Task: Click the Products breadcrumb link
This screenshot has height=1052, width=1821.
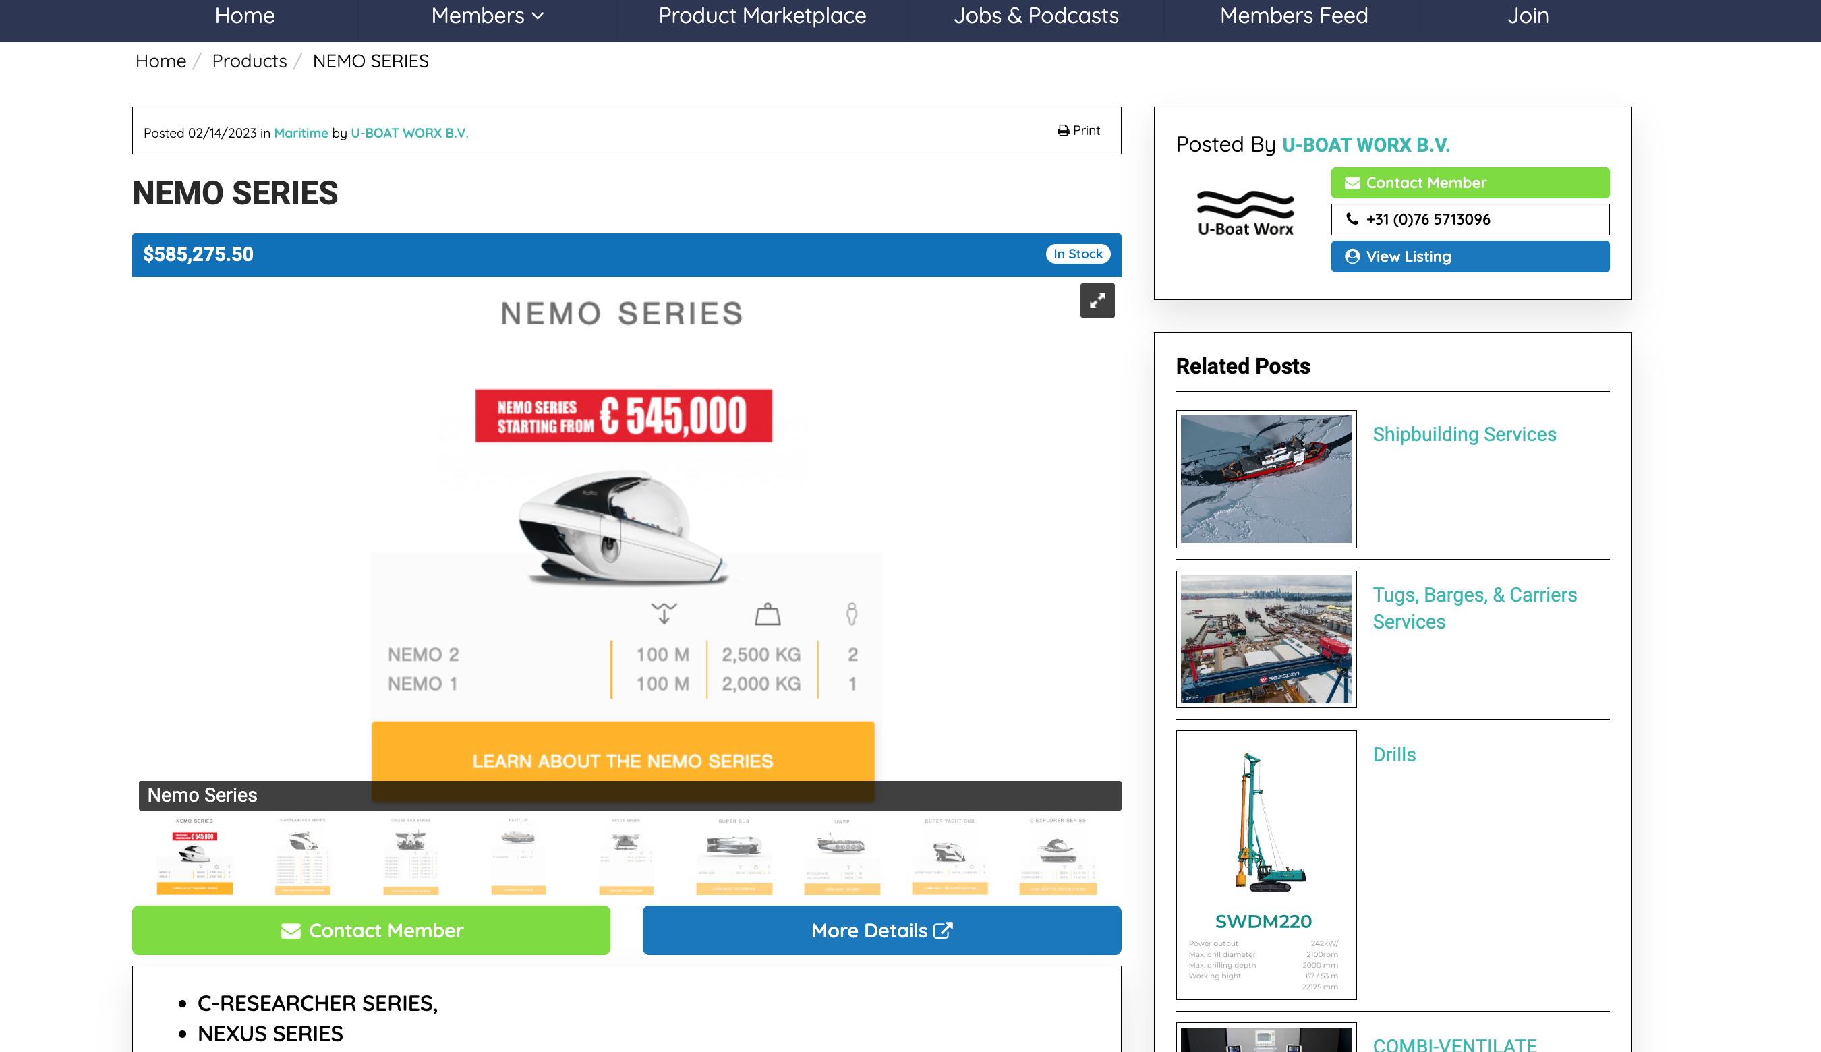Action: click(250, 61)
